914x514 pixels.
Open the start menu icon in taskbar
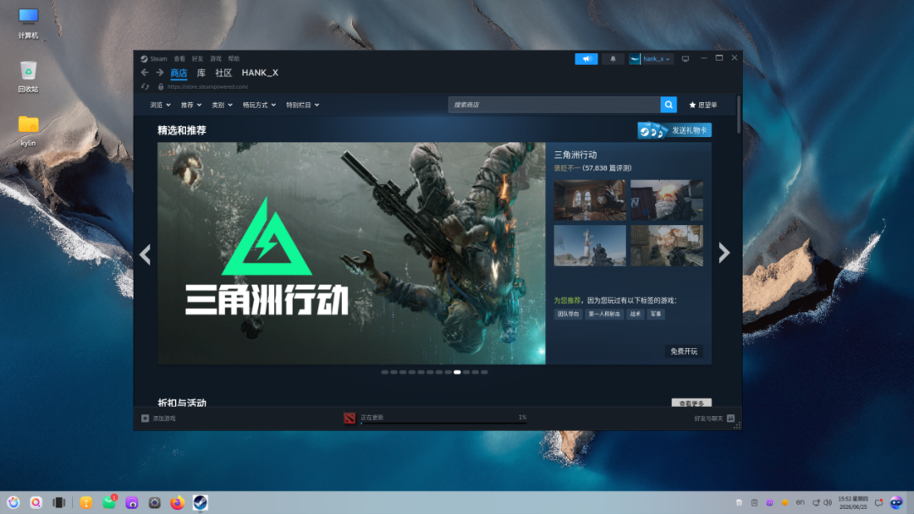(x=14, y=502)
